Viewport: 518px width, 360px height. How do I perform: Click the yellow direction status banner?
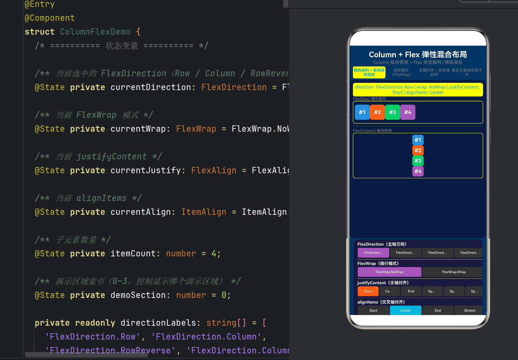point(418,89)
